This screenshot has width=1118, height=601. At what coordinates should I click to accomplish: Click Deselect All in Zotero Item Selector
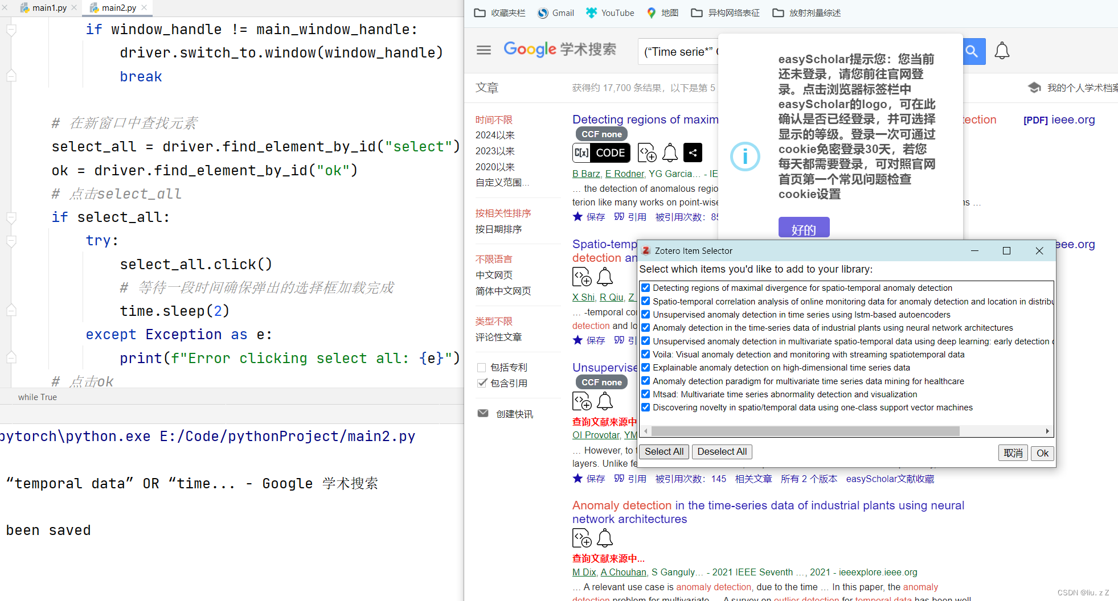pos(722,452)
